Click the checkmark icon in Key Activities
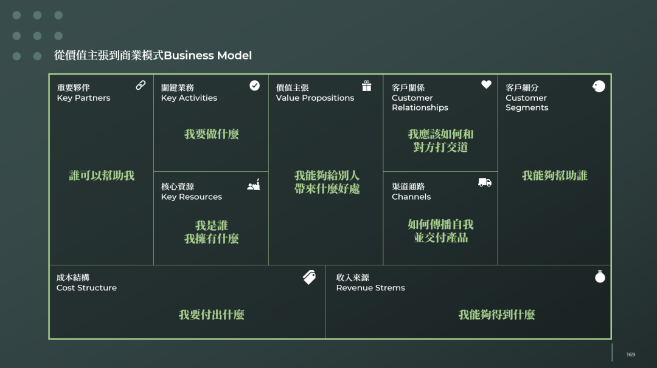 254,86
